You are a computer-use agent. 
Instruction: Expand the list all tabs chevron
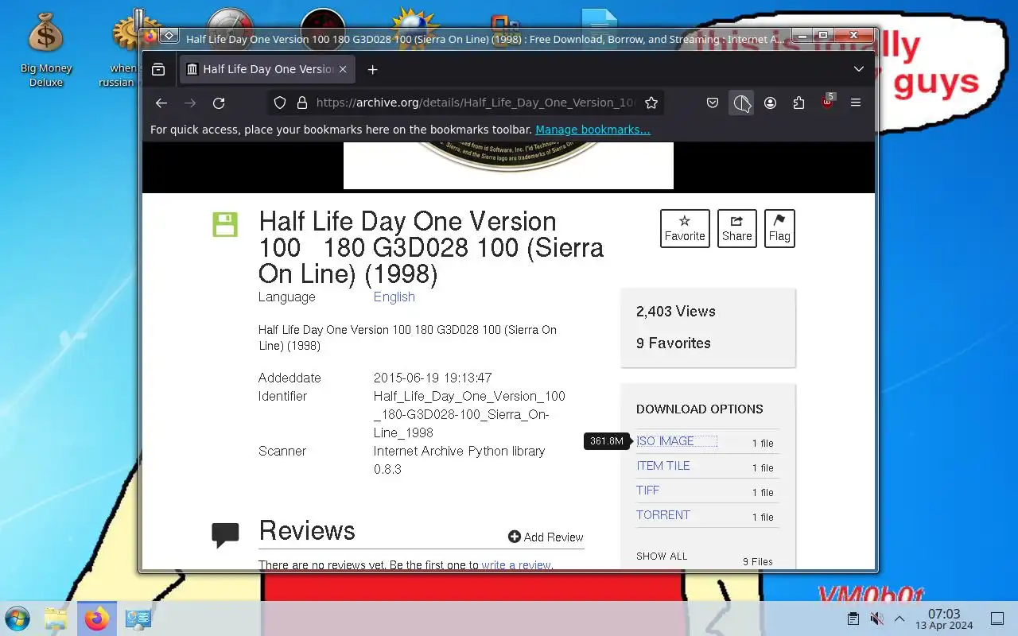click(x=859, y=69)
